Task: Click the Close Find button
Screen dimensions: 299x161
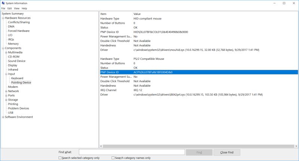Action: (x=227, y=152)
